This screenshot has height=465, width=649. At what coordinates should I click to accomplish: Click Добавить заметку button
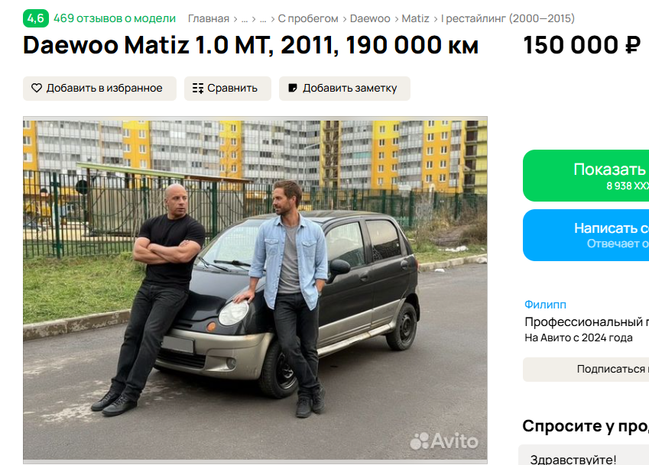click(x=344, y=89)
